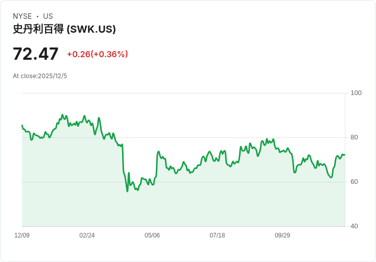Click the lowest dip of the price line
376x262 pixels.
click(x=127, y=191)
